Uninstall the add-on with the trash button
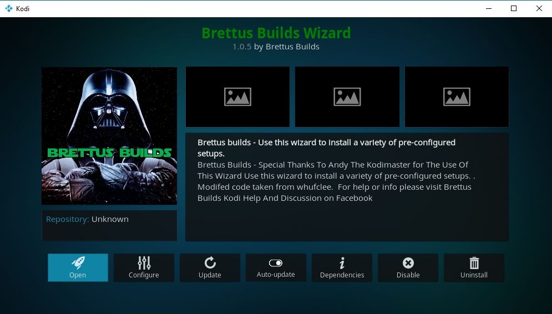 point(474,267)
